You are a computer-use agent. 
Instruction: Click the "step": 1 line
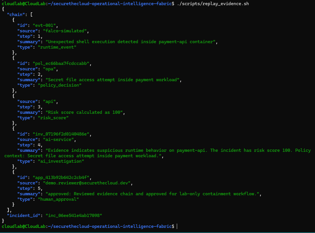pyautogui.click(x=30, y=36)
